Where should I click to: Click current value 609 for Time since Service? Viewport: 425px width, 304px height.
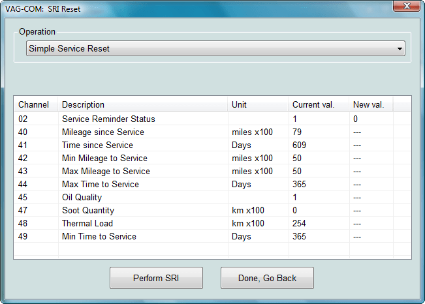click(x=299, y=145)
